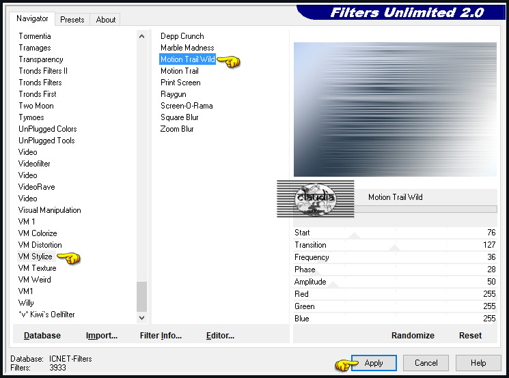Open the Editor... button
This screenshot has height=378, width=509.
(x=220, y=336)
